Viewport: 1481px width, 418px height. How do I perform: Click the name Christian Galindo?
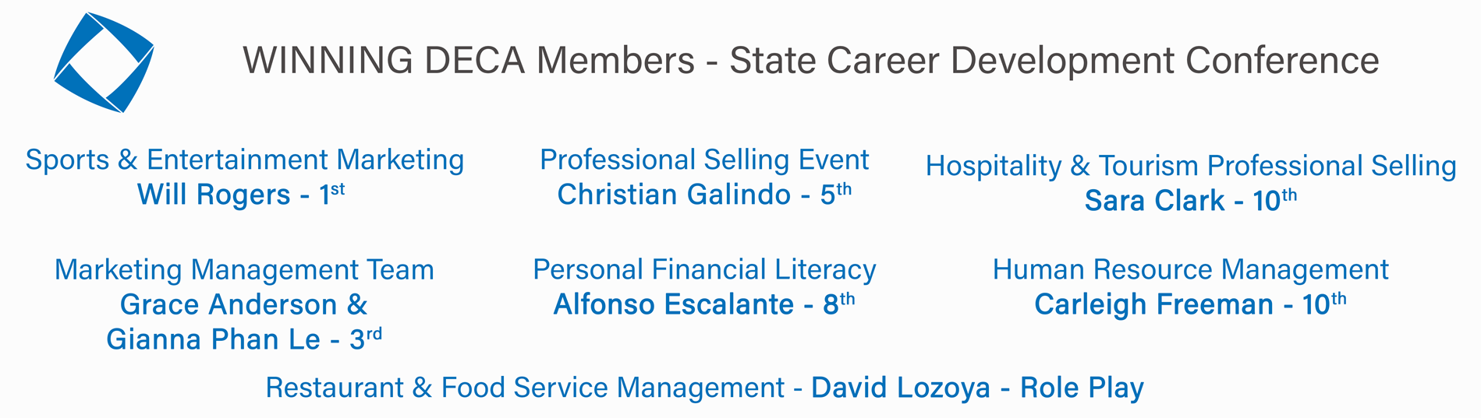click(x=673, y=195)
